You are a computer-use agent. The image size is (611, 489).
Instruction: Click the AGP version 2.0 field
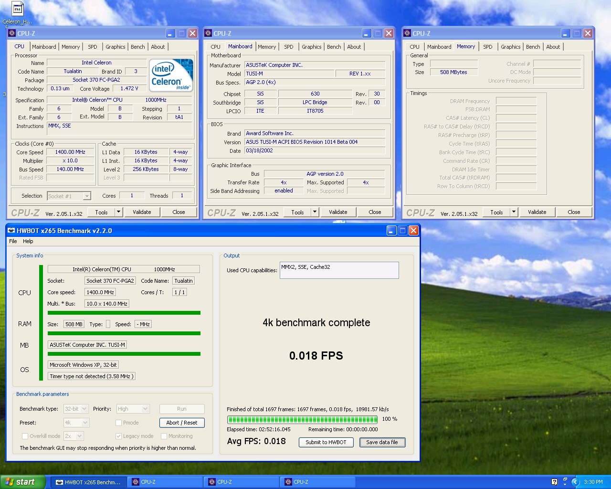point(325,174)
